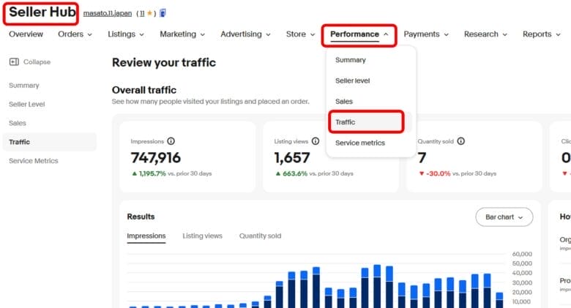
Task: Select Seller level from the dropdown menu
Action: [354, 80]
